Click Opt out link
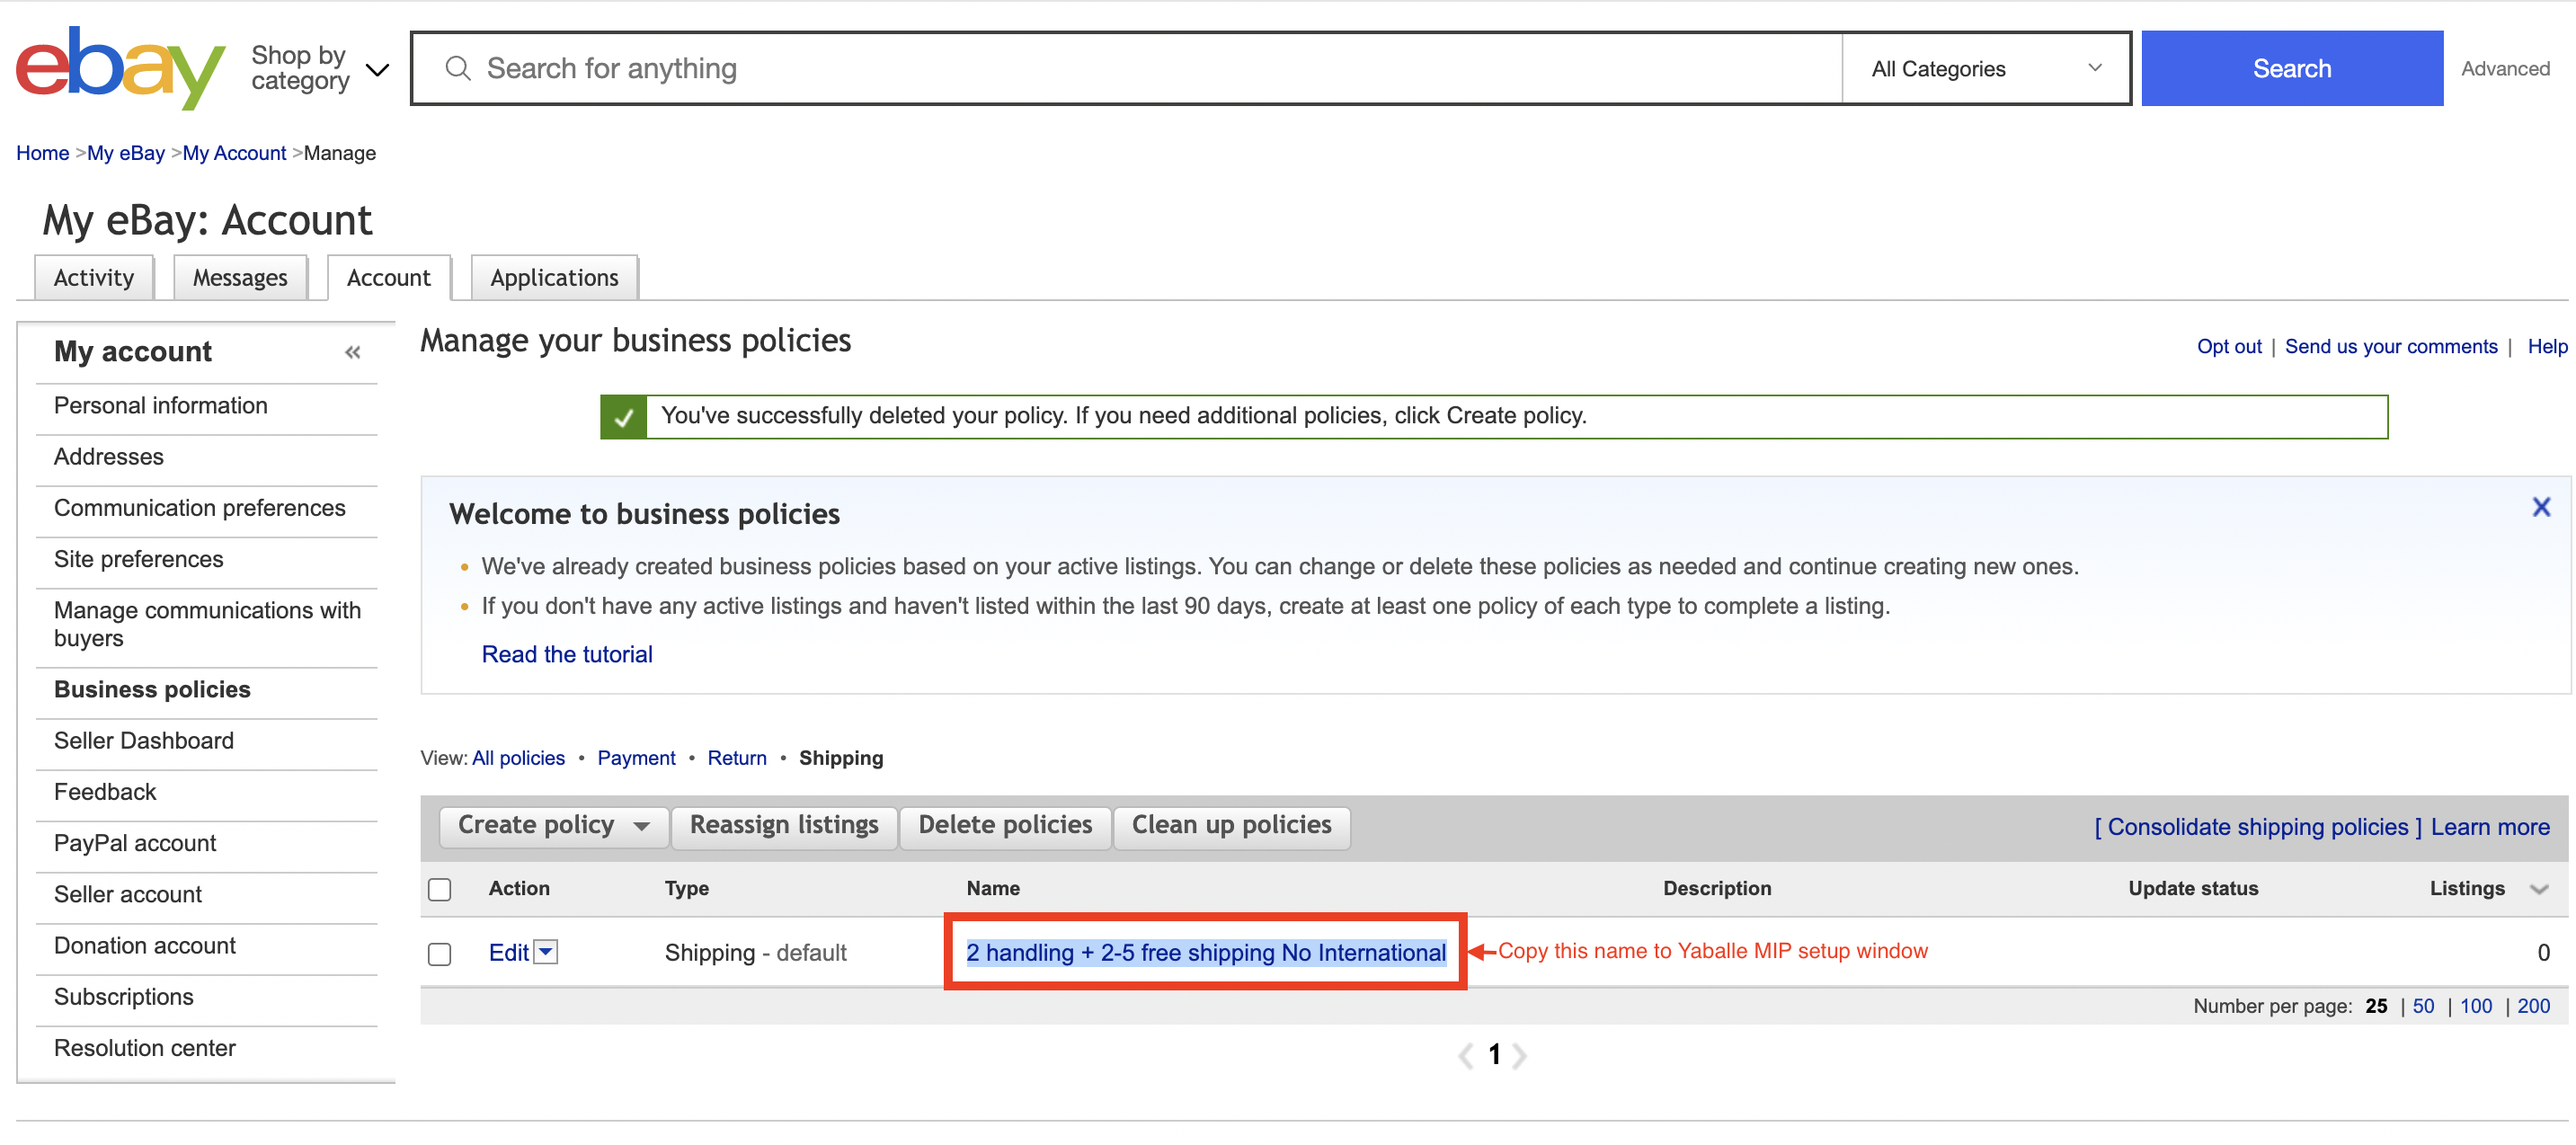Image resolution: width=2576 pixels, height=1145 pixels. (x=2229, y=346)
